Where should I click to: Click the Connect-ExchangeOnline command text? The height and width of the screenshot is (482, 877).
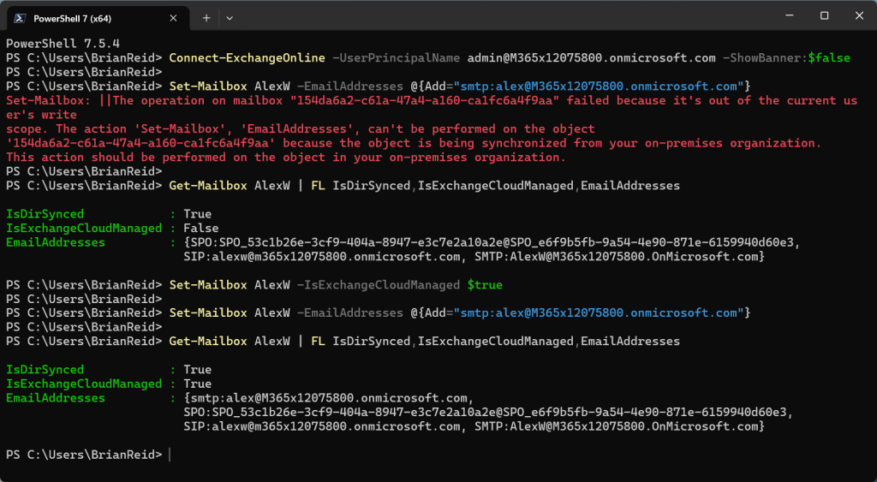click(x=247, y=57)
